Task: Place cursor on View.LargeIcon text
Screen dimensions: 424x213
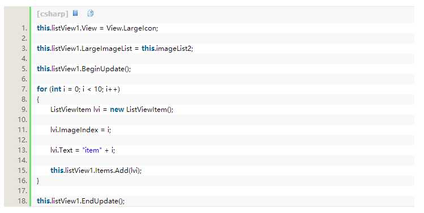Action: (x=132, y=28)
